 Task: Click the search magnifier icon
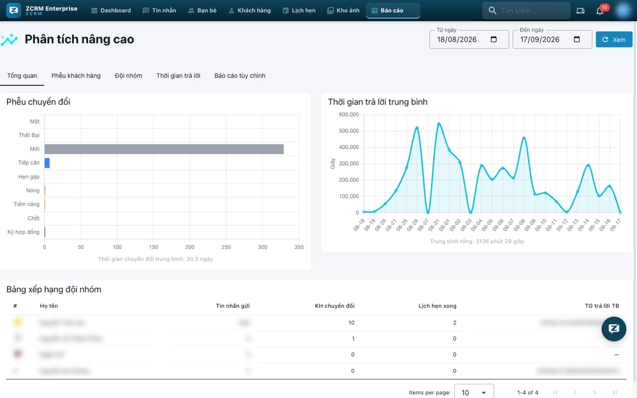tap(492, 11)
